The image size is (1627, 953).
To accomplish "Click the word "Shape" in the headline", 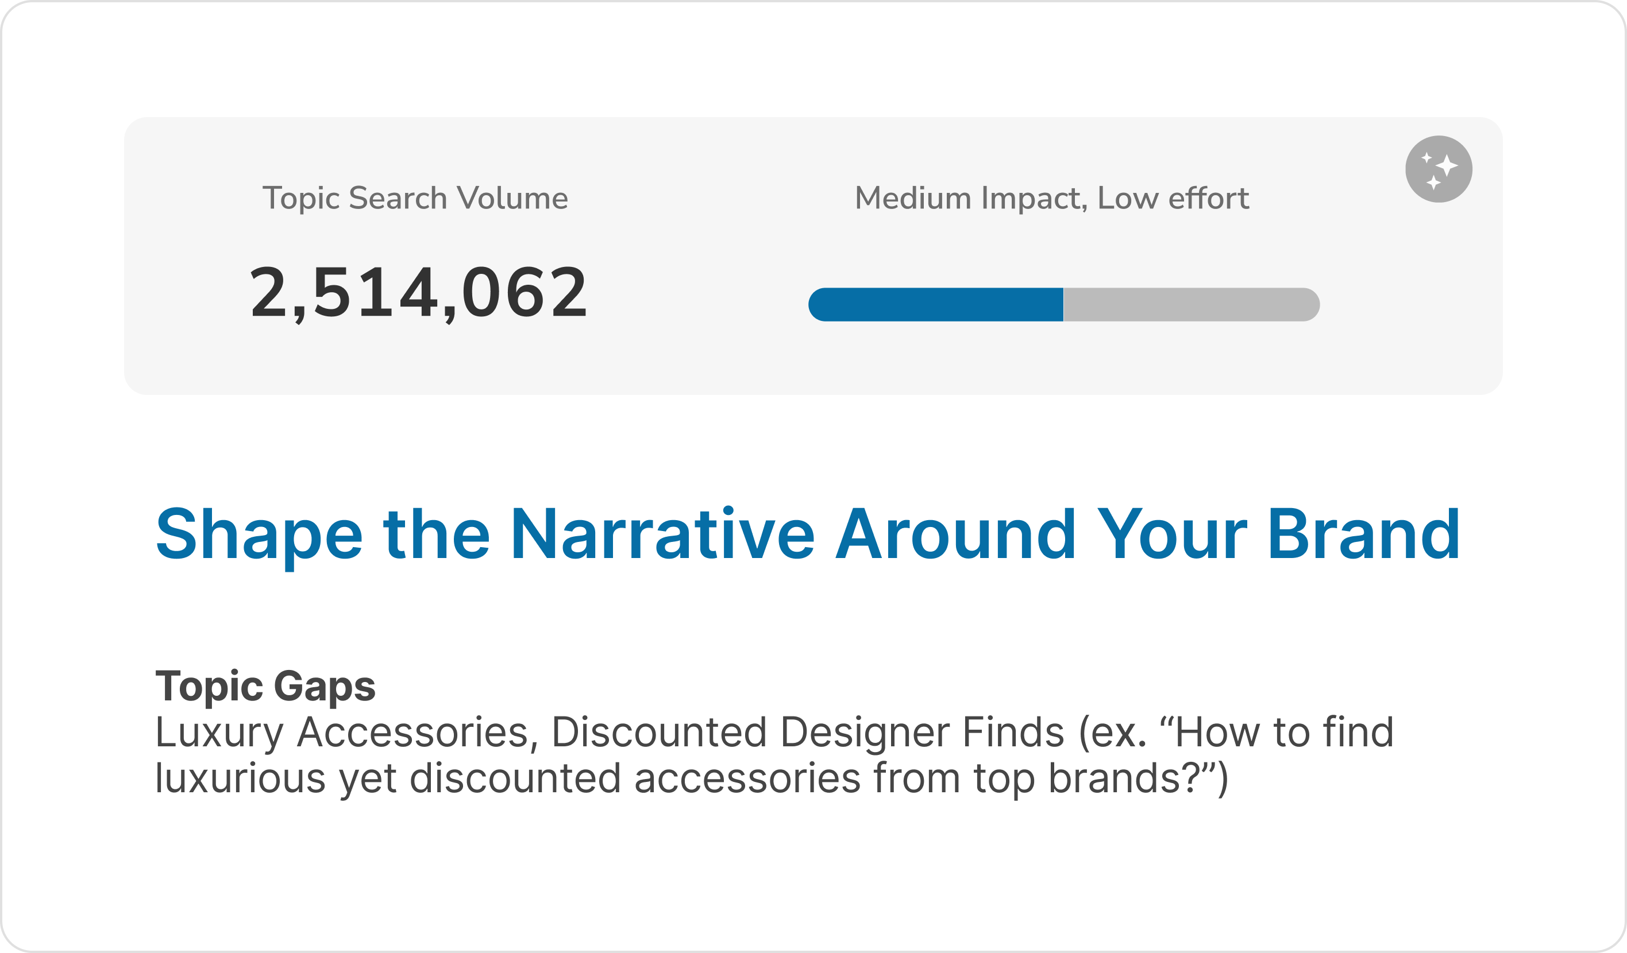I will point(259,534).
